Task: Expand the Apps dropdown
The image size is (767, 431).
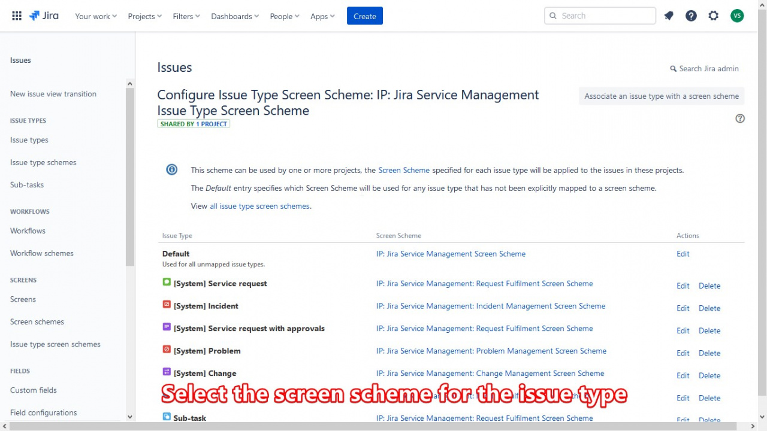Action: tap(323, 16)
